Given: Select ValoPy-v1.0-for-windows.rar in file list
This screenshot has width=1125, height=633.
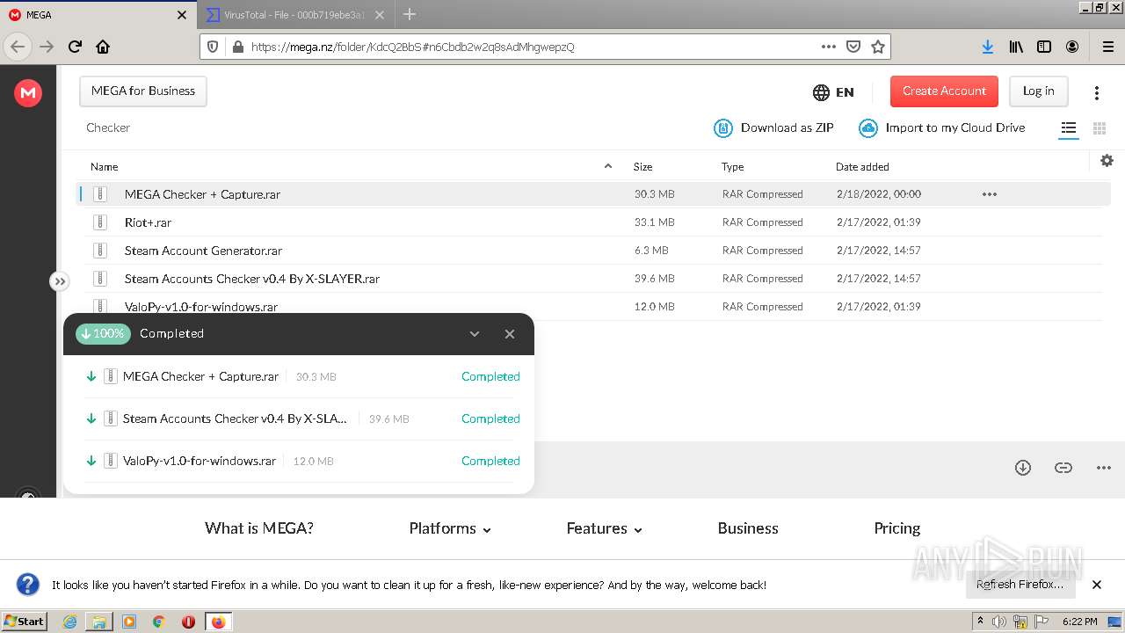Looking at the screenshot, I should point(200,307).
